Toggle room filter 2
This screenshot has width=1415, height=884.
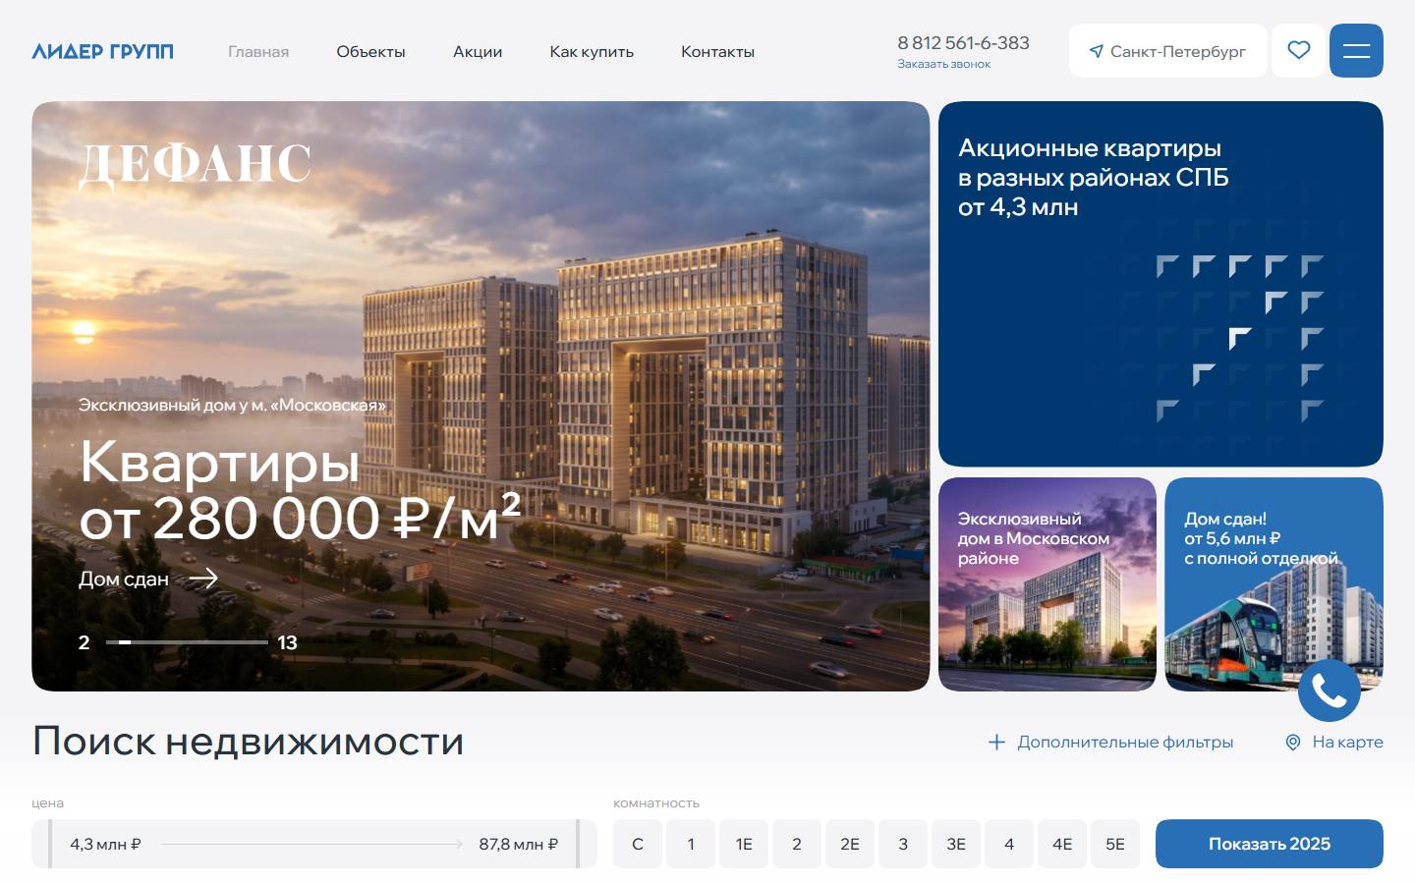coord(797,844)
